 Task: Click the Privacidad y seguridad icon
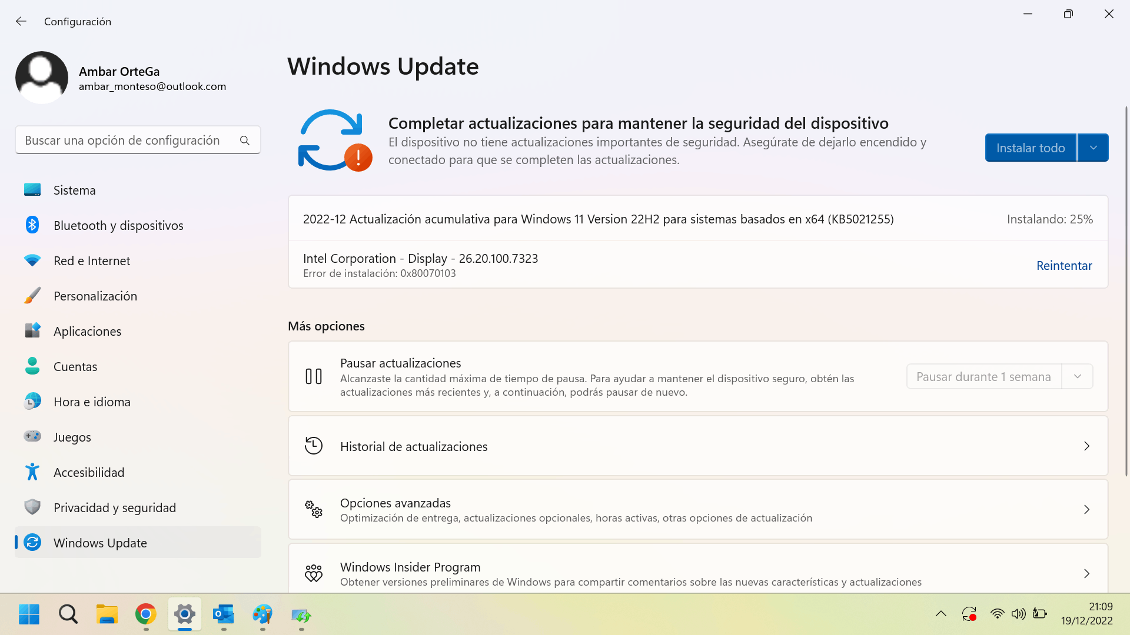point(31,507)
